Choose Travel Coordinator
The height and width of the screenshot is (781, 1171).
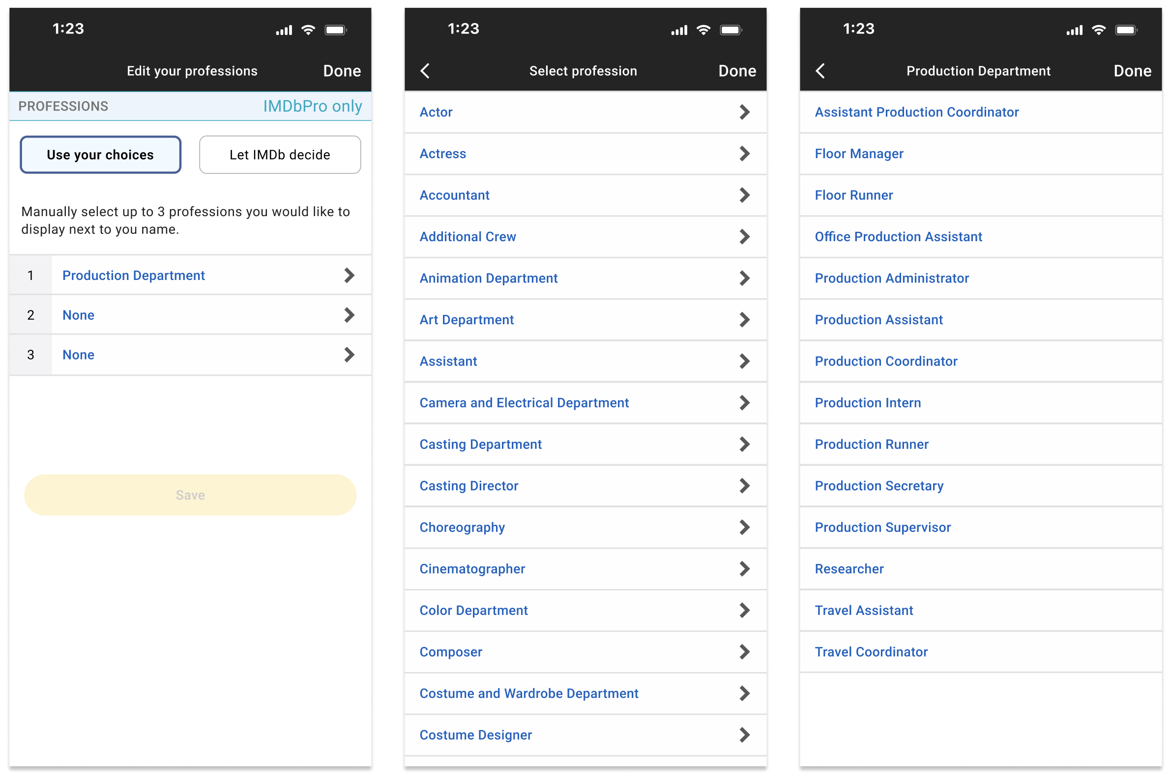coord(871,651)
